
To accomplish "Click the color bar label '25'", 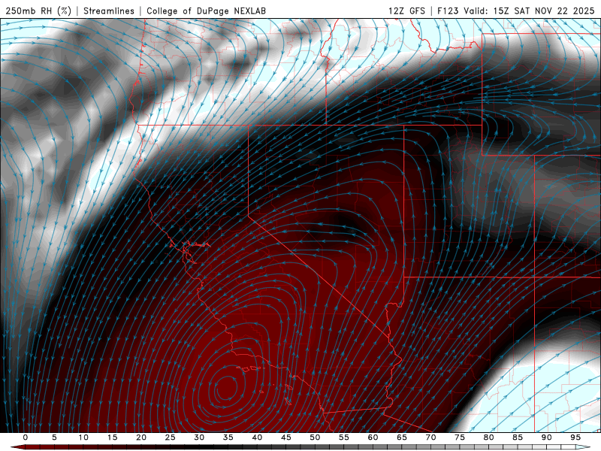I will (171, 437).
